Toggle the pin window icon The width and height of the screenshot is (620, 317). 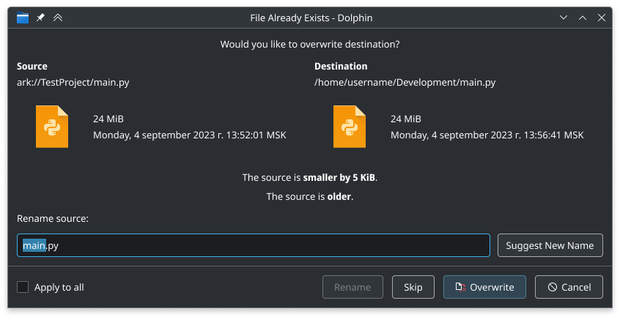40,18
